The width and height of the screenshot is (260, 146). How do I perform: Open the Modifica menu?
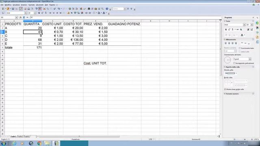[8, 5]
